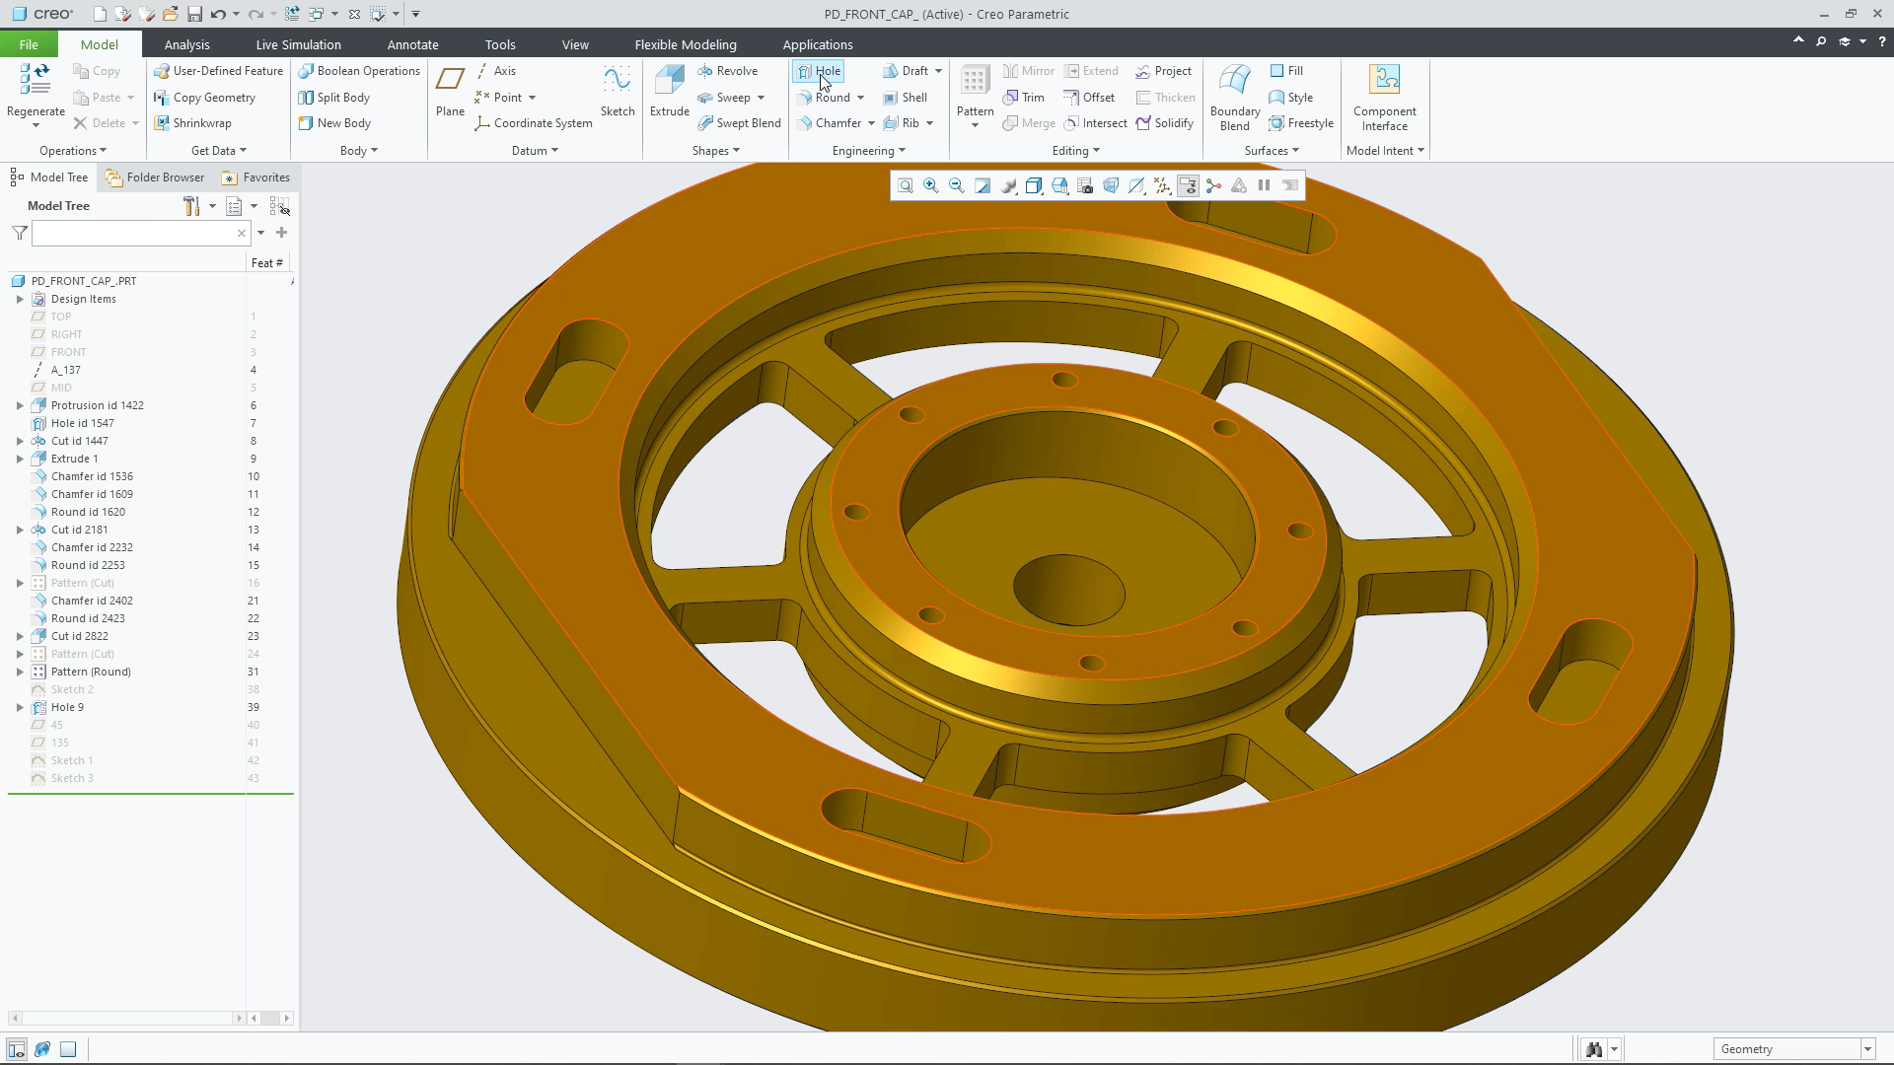Screen dimensions: 1894x1065
Task: Toggle the search filter funnel in Model Tree
Action: pos(19,233)
